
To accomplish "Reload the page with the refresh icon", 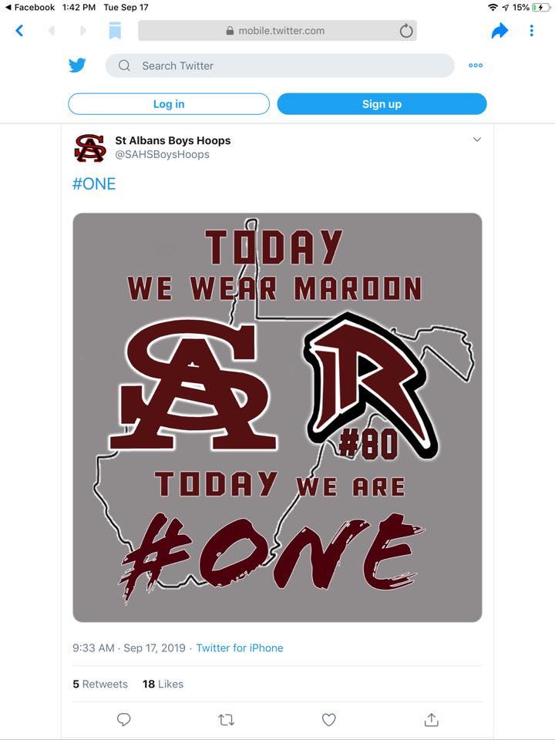I will 406,31.
